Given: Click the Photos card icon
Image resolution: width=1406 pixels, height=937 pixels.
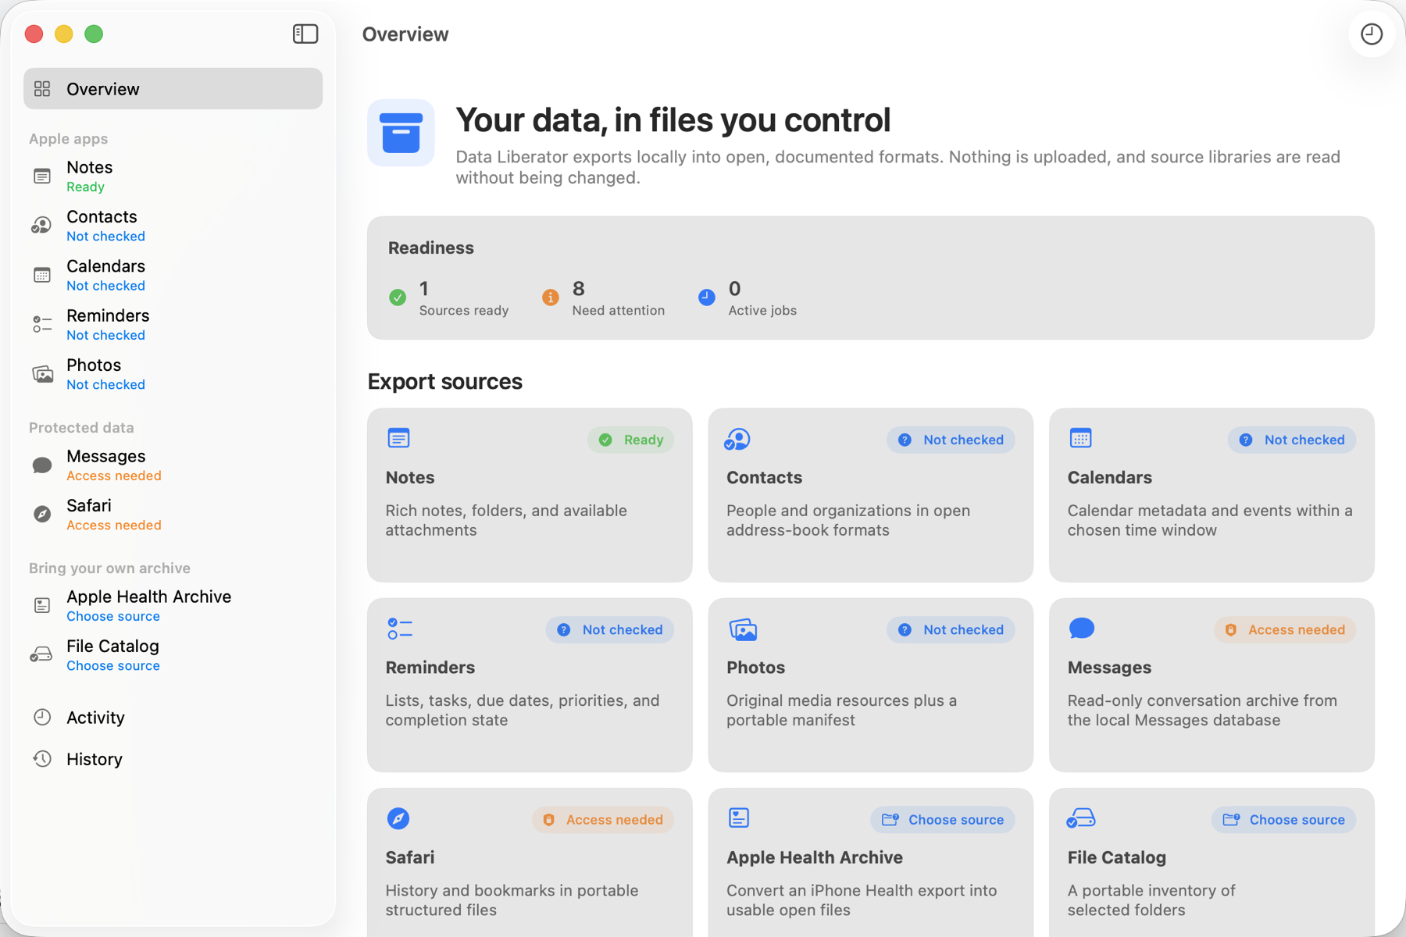Looking at the screenshot, I should [x=743, y=629].
